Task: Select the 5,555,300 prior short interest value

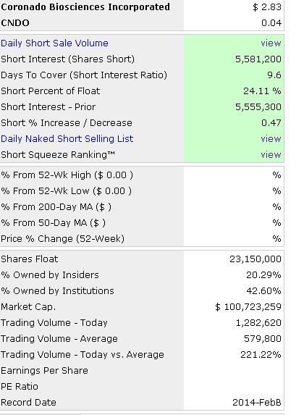Action: (258, 107)
